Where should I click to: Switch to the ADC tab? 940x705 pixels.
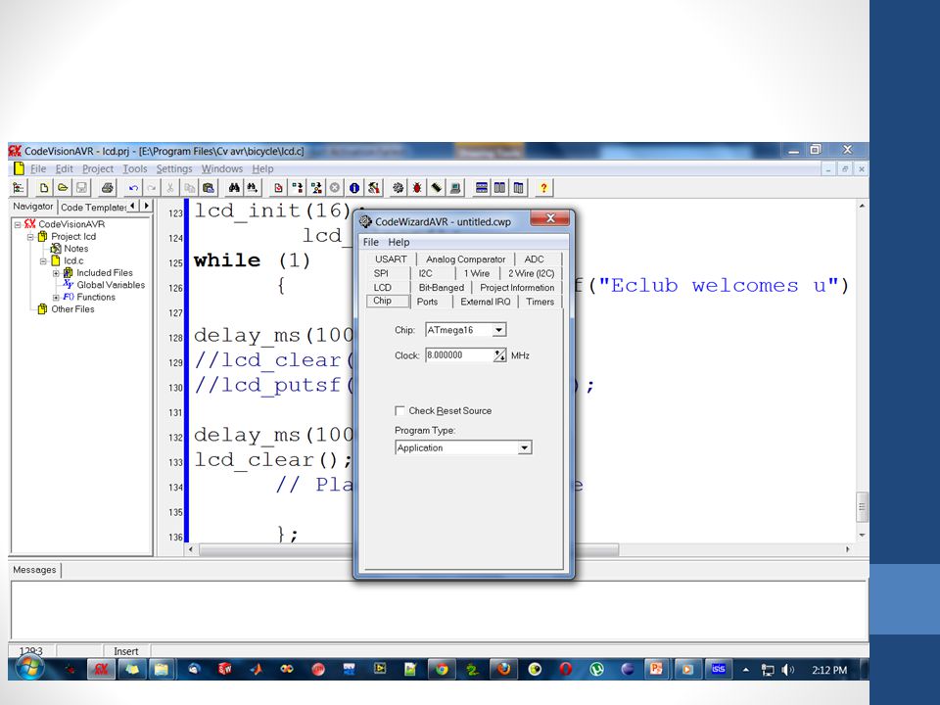(535, 258)
